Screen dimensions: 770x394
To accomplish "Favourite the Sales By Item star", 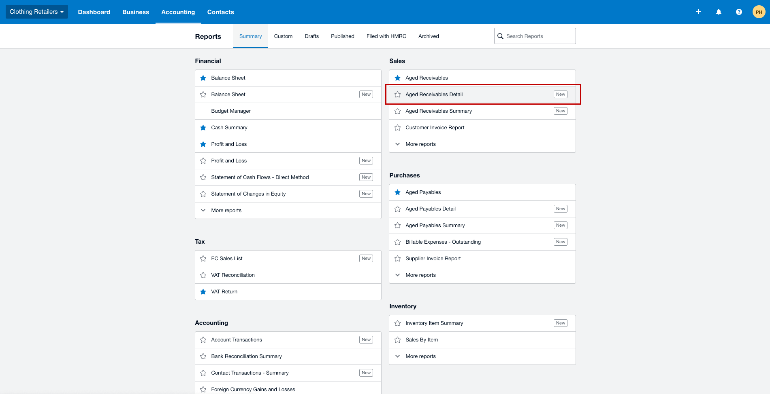I will [398, 340].
